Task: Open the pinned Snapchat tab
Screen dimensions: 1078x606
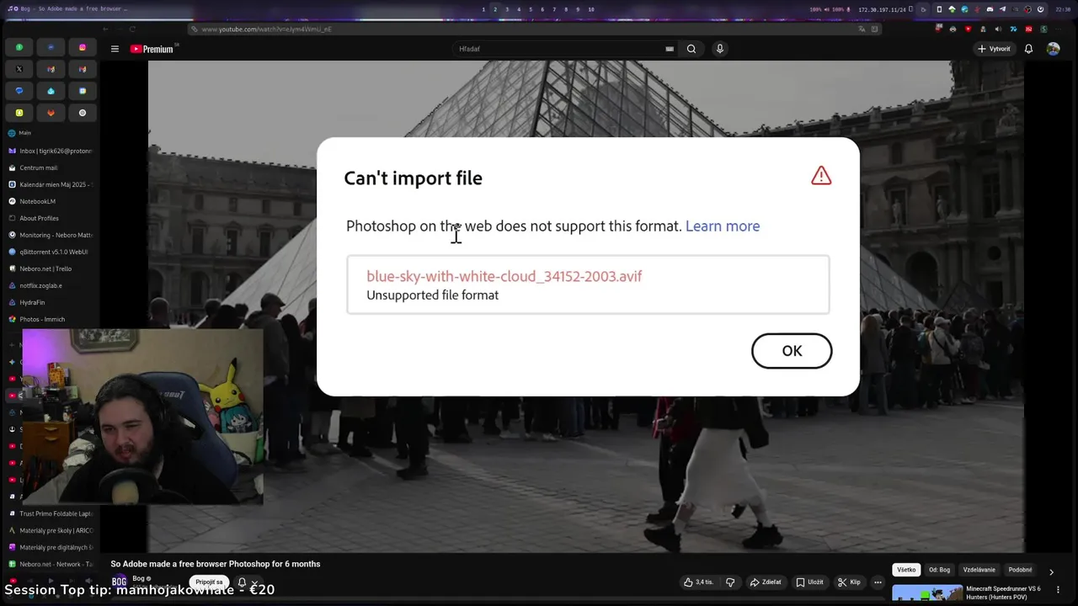Action: pos(19,113)
